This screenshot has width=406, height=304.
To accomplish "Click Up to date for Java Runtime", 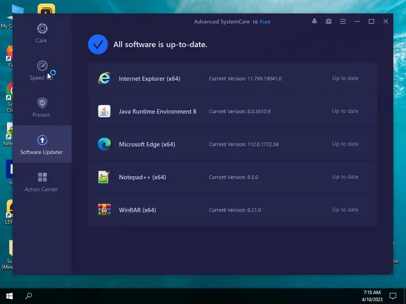I will click(345, 111).
